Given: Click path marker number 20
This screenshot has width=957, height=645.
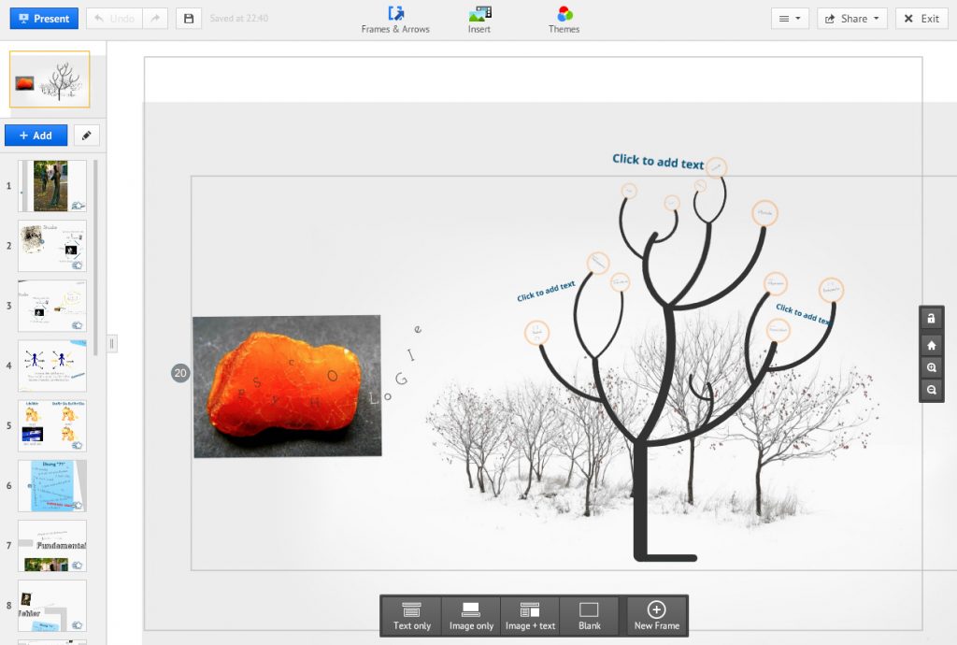Looking at the screenshot, I should [180, 373].
